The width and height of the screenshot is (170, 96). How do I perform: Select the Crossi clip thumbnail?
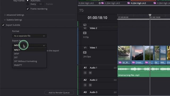pyautogui.click(x=137, y=53)
